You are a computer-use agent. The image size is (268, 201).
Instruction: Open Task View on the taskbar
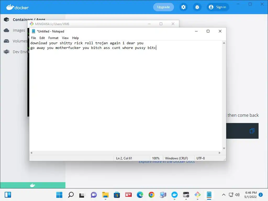click(82, 195)
